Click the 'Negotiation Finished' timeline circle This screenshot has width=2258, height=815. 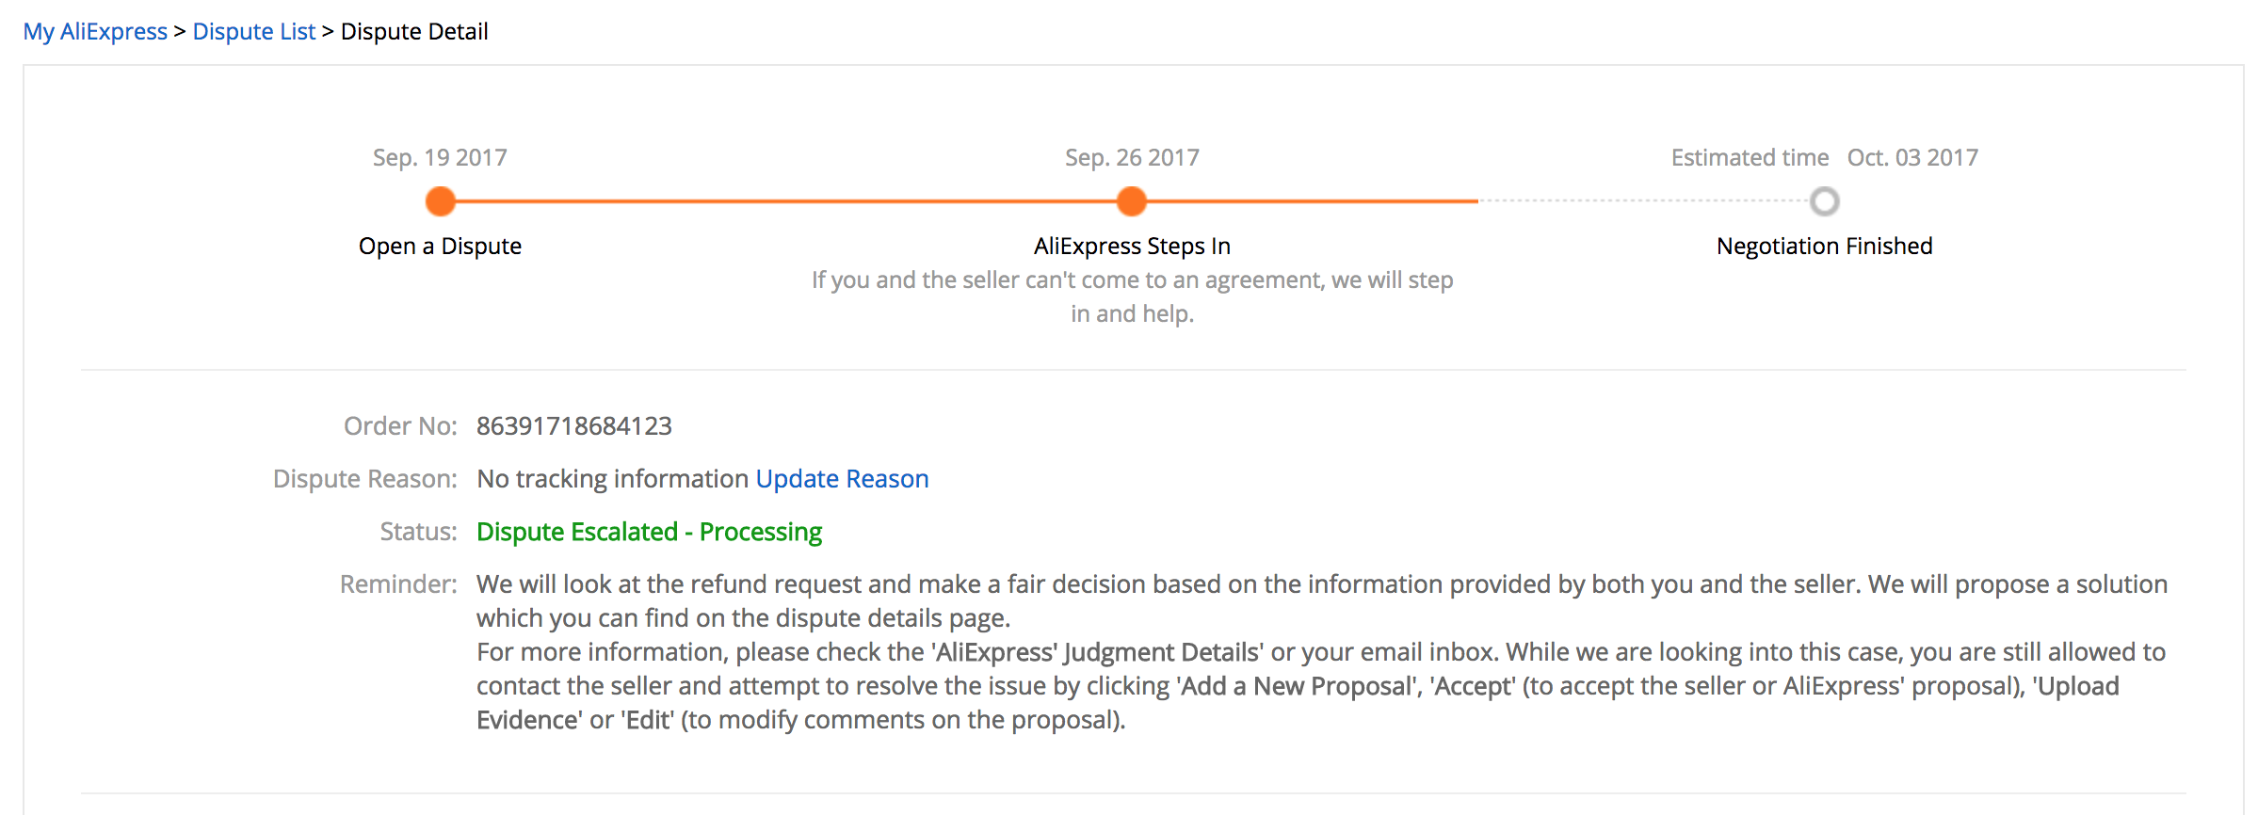(x=1824, y=201)
